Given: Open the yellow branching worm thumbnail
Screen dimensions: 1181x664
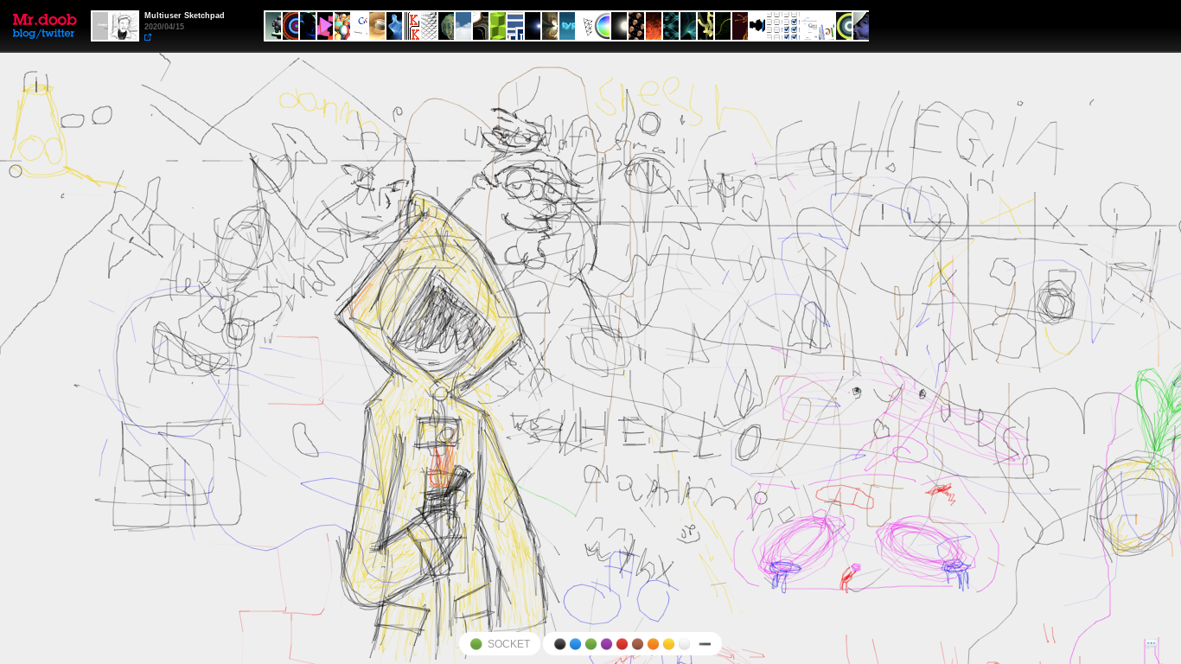Looking at the screenshot, I should point(705,26).
